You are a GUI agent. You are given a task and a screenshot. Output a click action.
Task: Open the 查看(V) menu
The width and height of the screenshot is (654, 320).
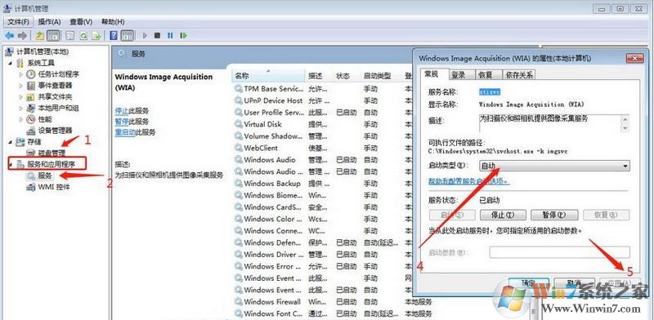[x=81, y=22]
